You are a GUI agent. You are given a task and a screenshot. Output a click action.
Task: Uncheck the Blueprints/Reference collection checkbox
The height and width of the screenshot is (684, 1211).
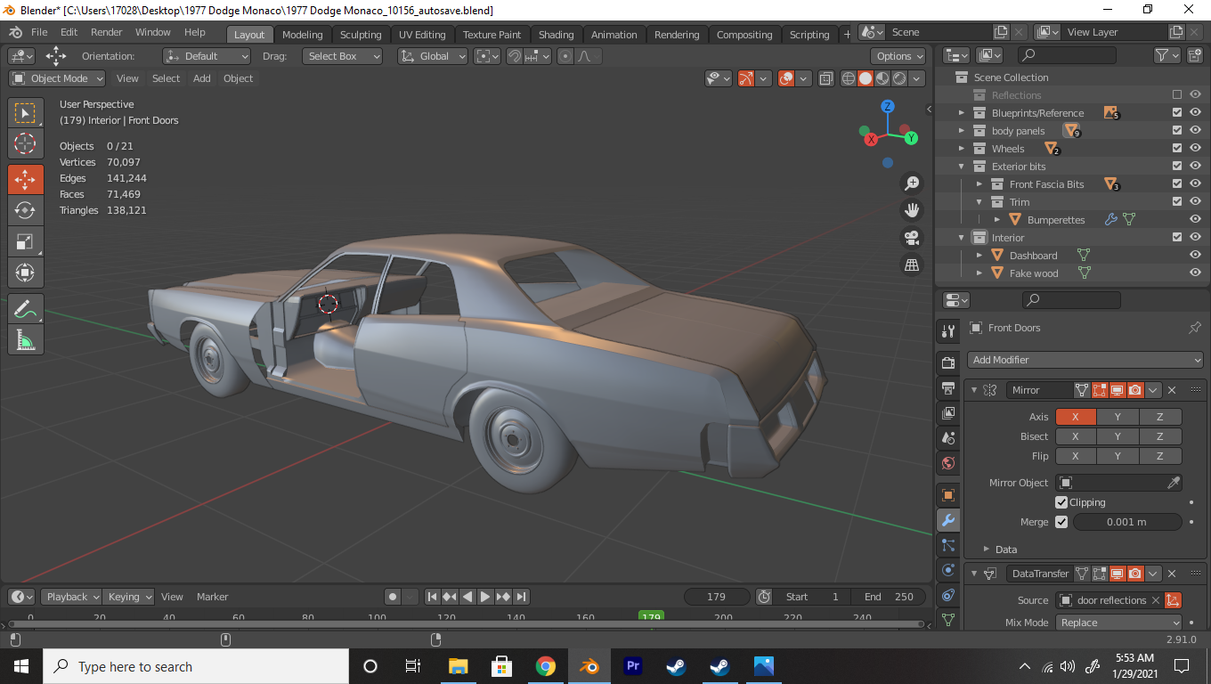click(1177, 112)
